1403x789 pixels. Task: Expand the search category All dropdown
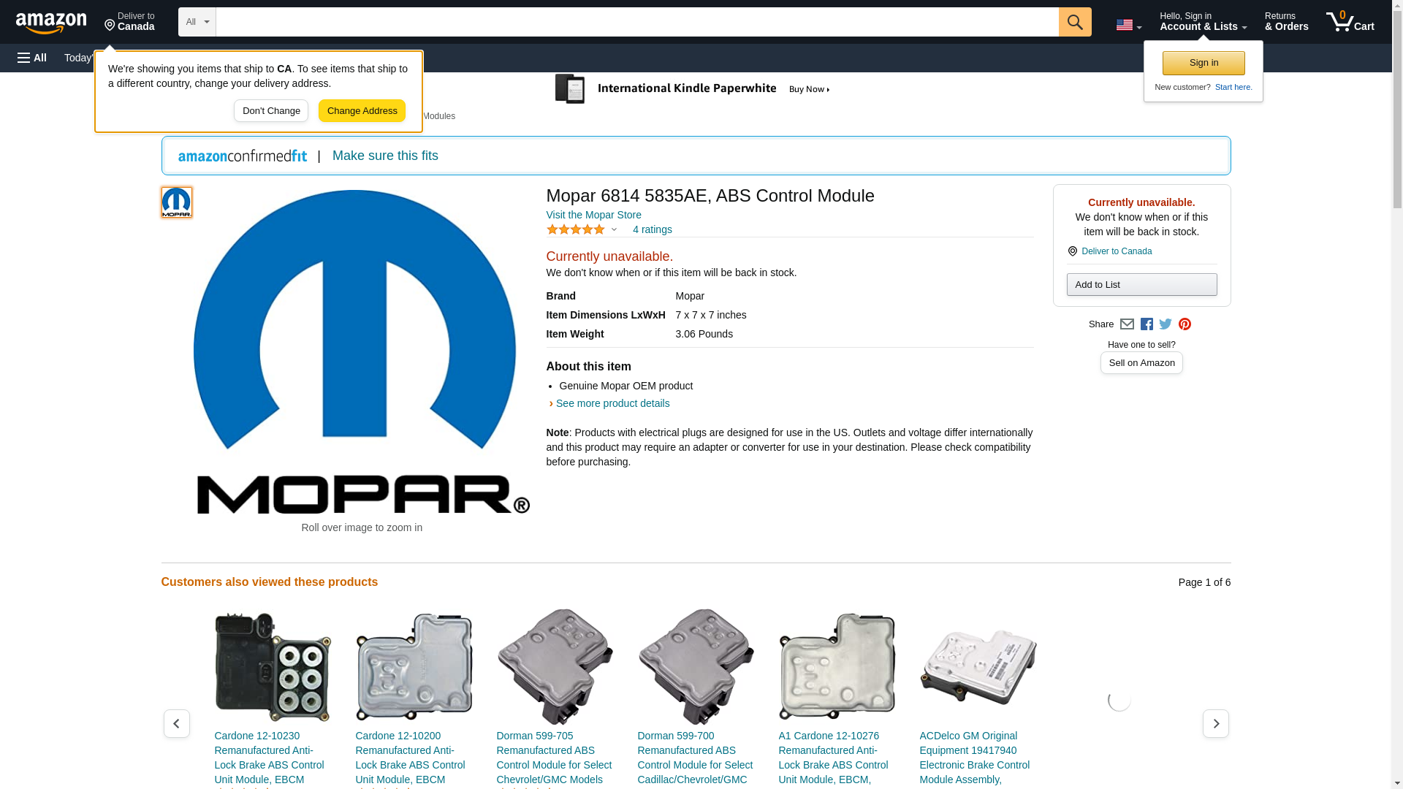(197, 22)
